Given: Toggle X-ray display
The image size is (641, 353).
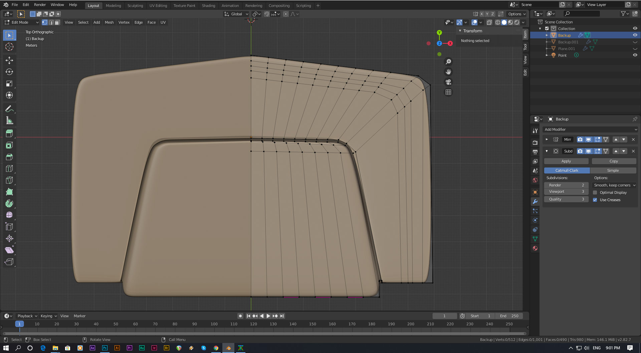Looking at the screenshot, I should coord(489,22).
